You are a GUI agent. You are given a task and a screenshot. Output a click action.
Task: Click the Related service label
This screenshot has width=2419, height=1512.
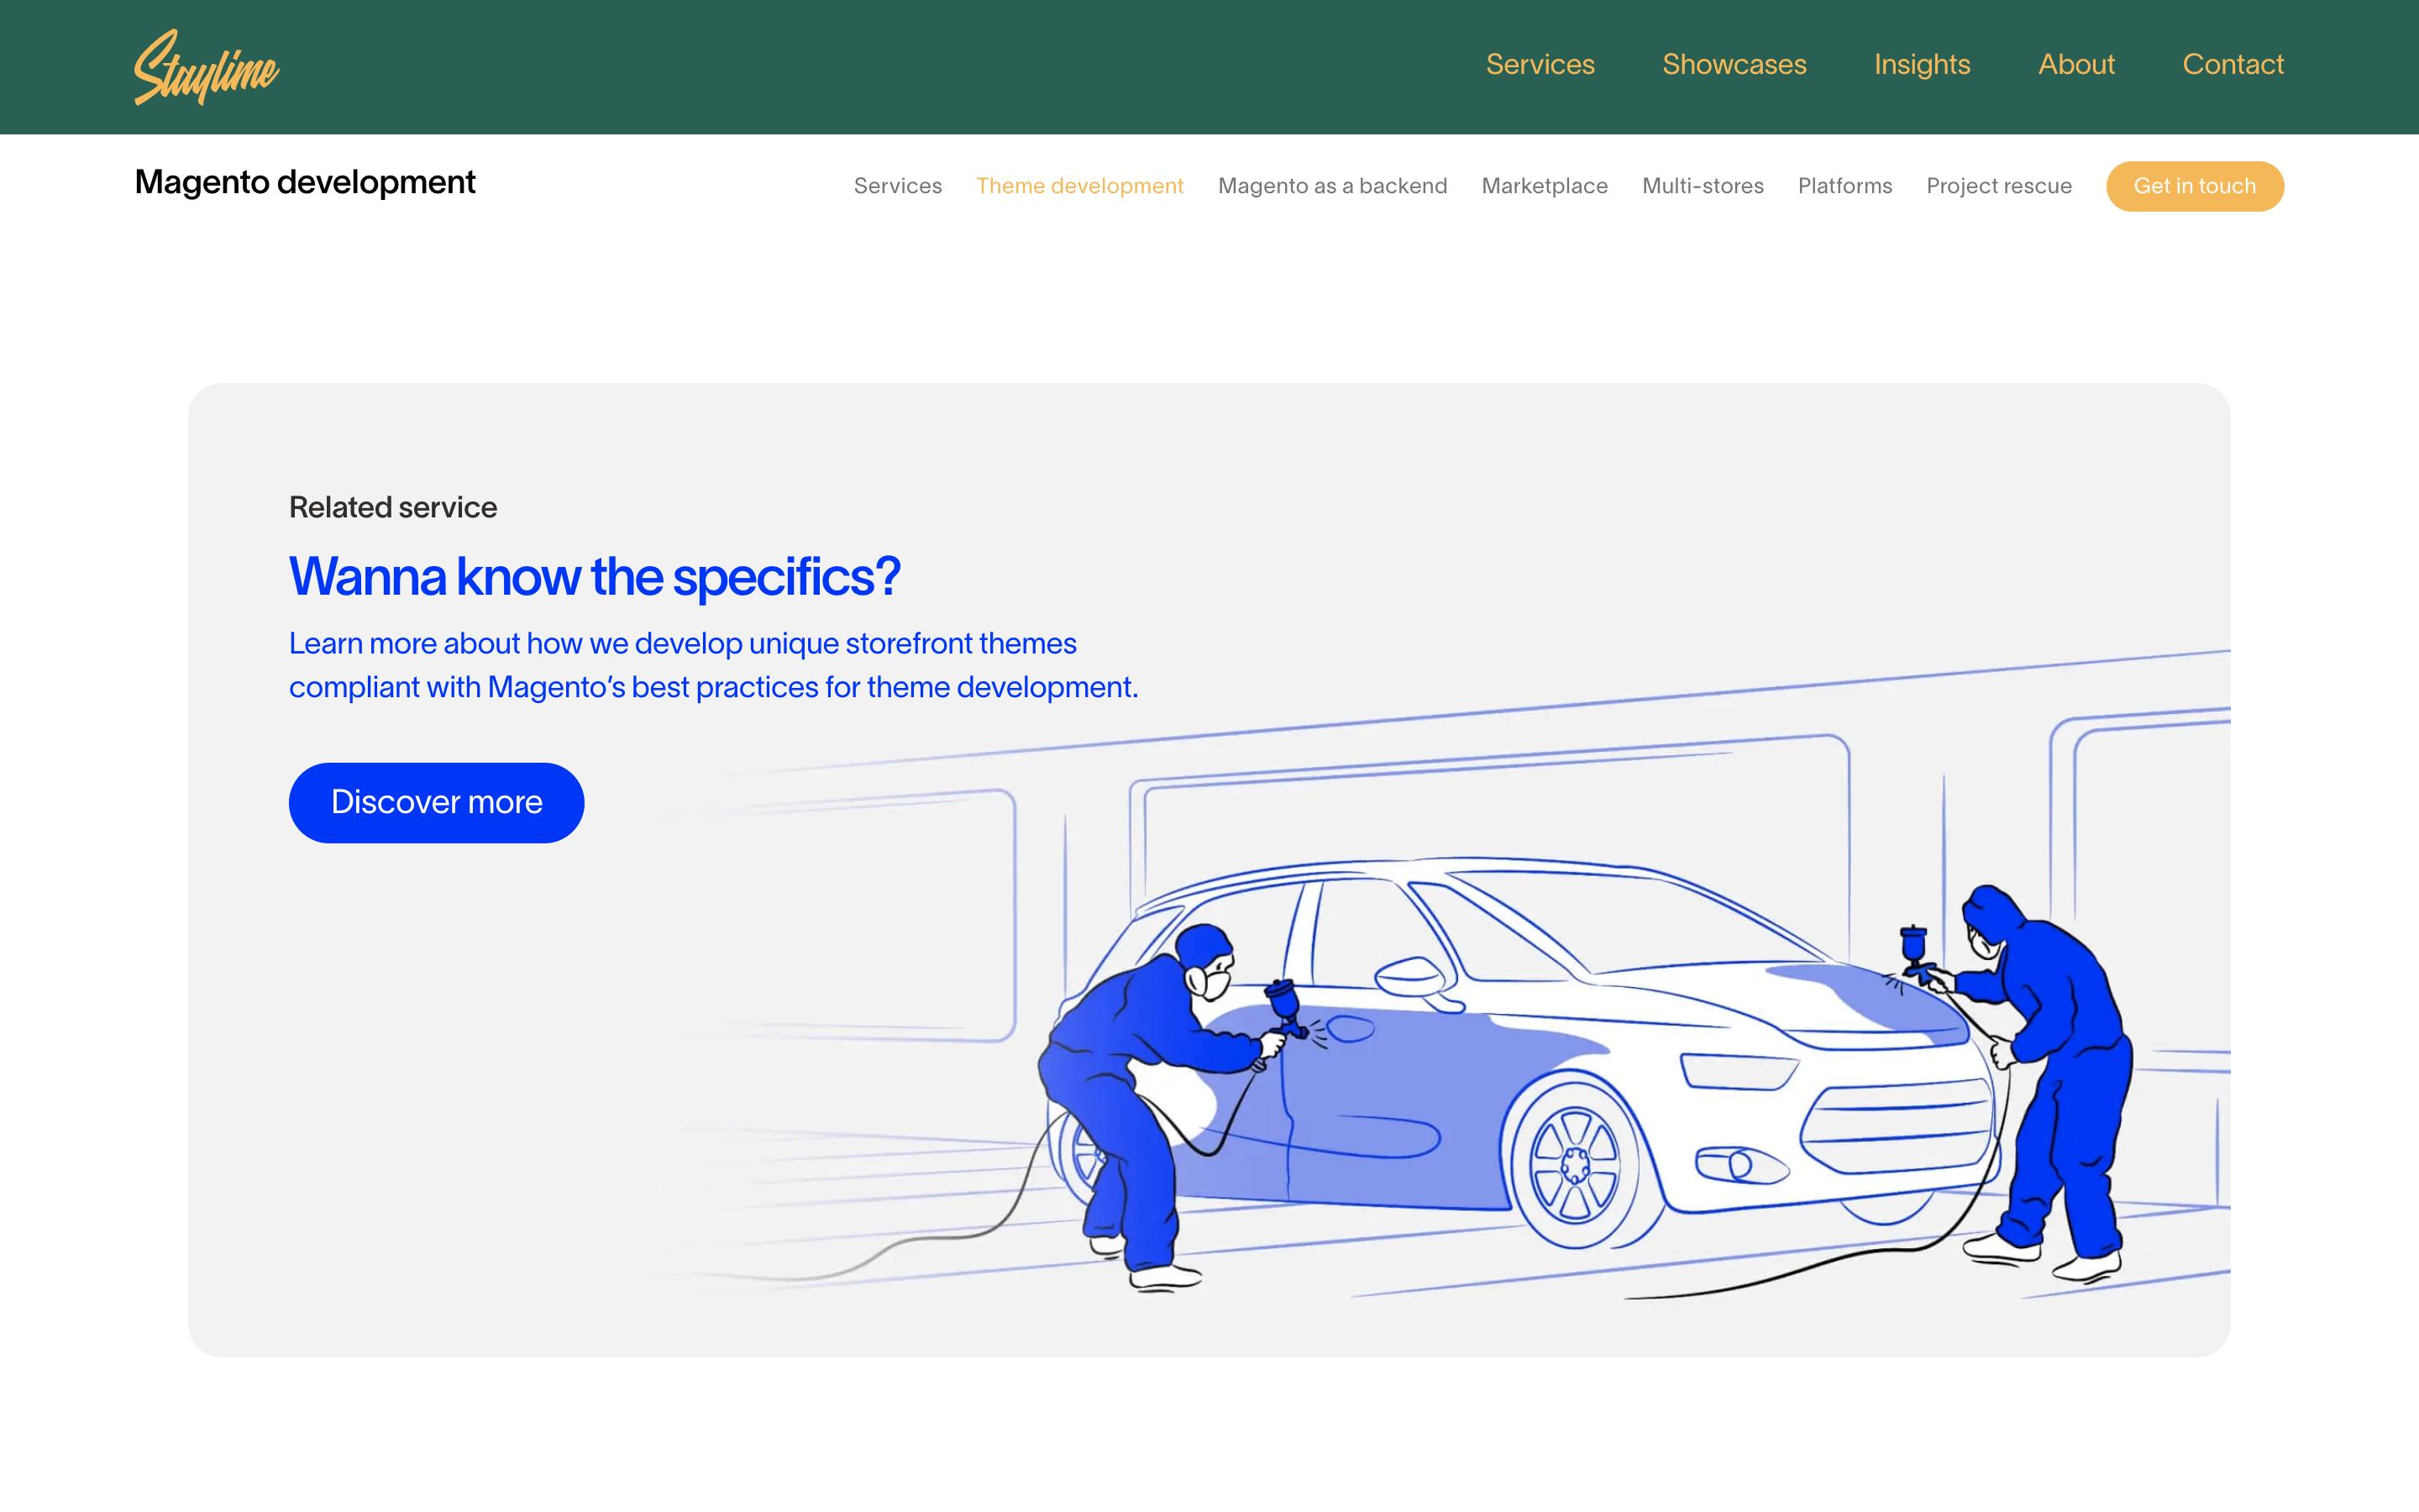(392, 507)
